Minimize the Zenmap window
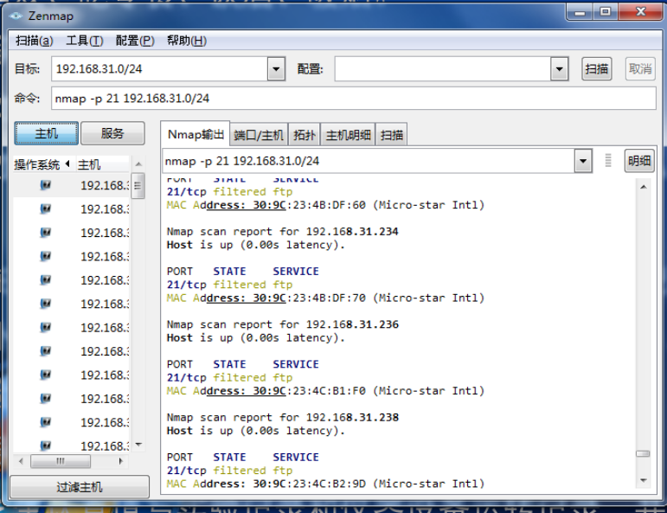 coord(580,12)
